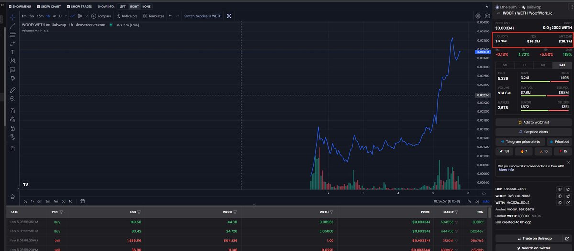Open the WOOF column filter
This screenshot has height=251, width=574.
[x=235, y=212]
